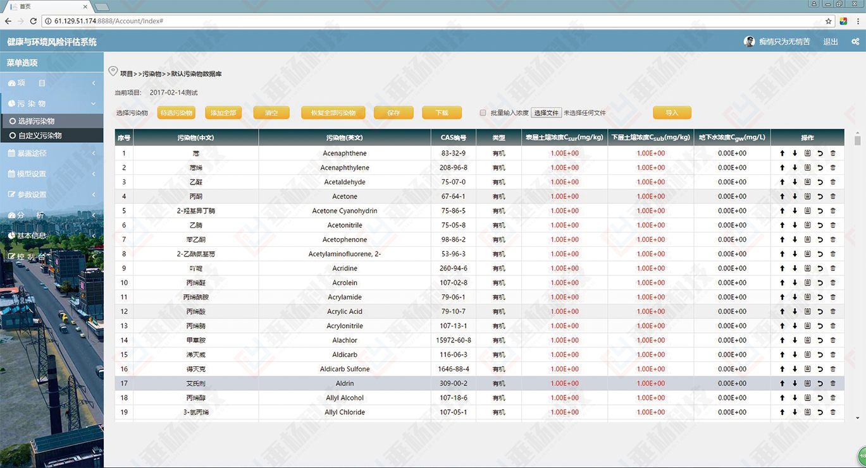Move Acetonitrile row up with up arrow
Viewport: 866px width, 468px height.
782,225
